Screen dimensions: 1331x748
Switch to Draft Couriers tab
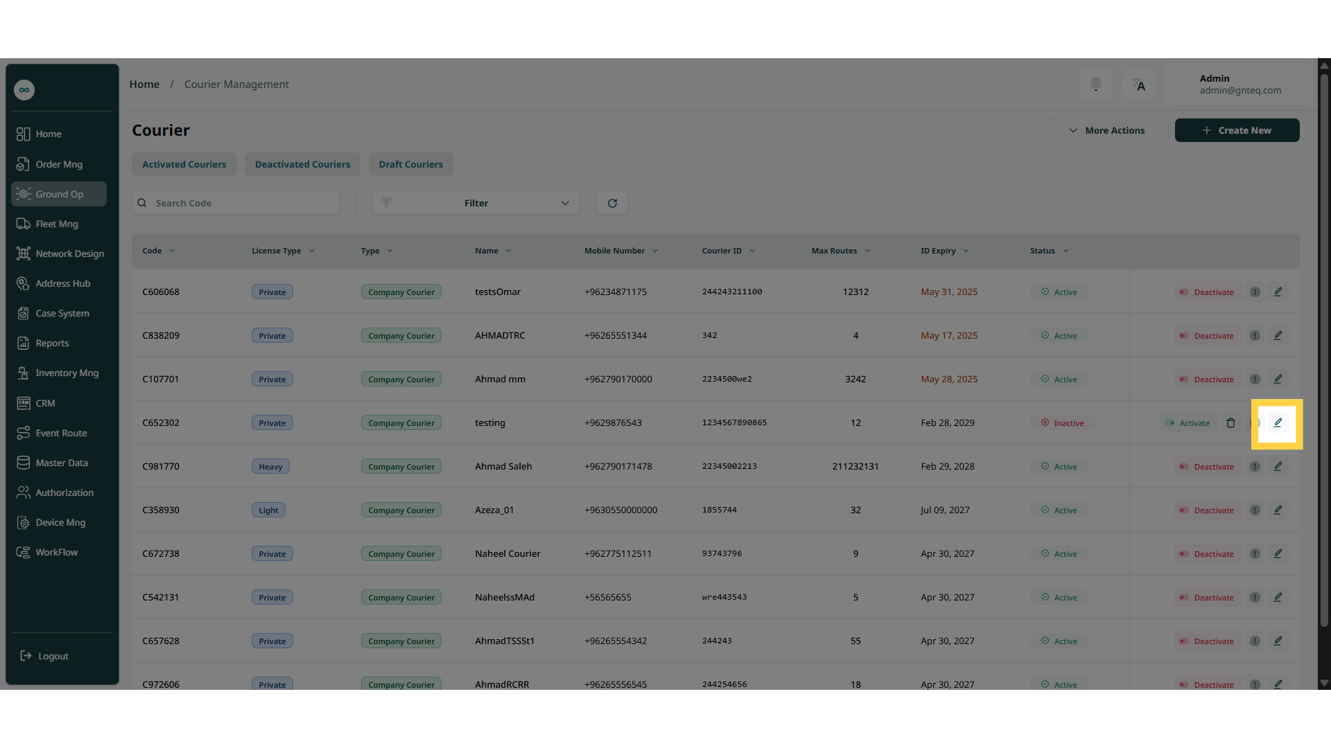tap(410, 164)
